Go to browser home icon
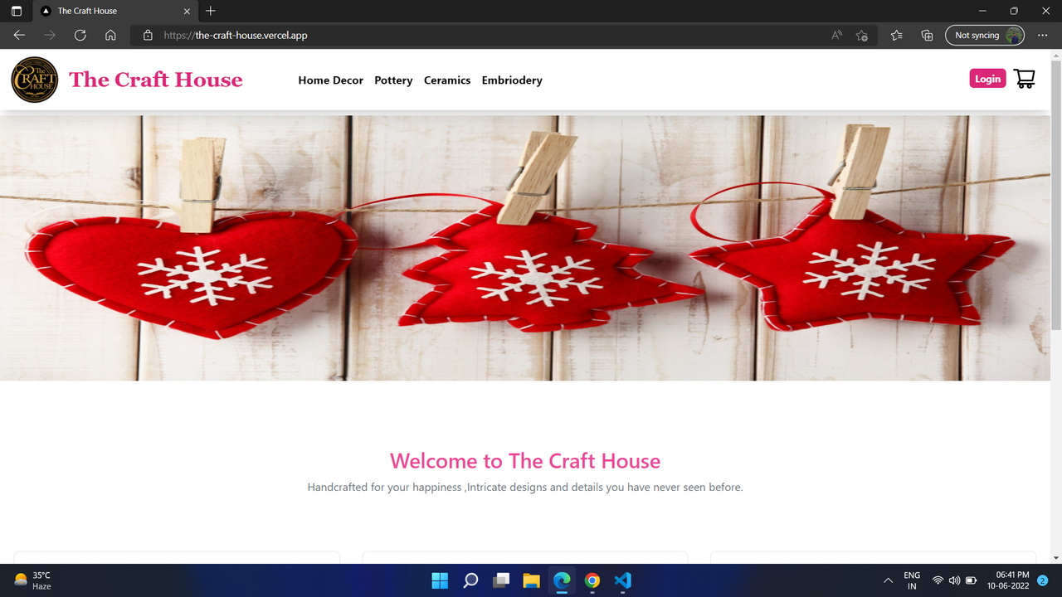 (x=110, y=36)
